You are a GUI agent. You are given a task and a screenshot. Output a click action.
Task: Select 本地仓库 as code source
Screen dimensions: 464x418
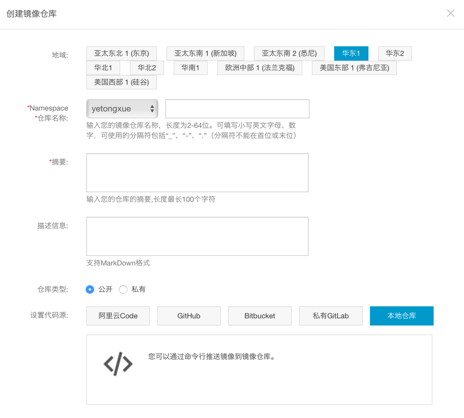402,316
